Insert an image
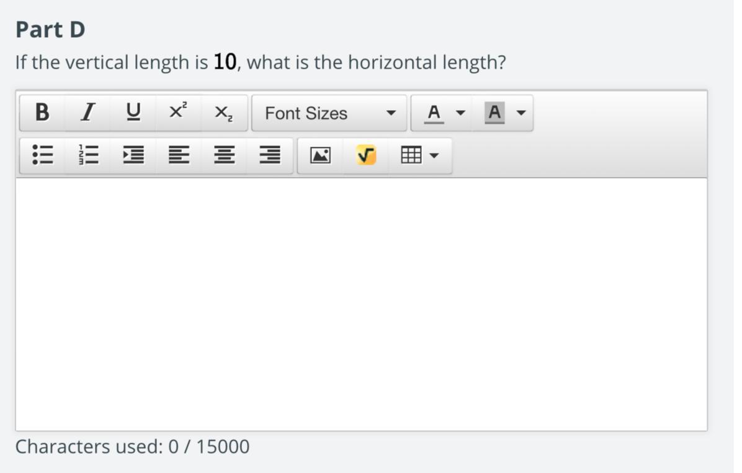 [x=320, y=155]
